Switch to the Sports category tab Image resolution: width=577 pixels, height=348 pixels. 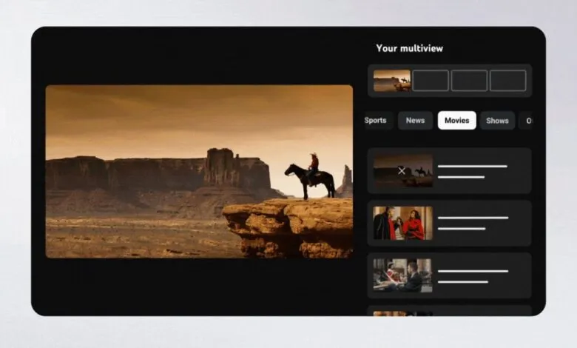(x=377, y=121)
